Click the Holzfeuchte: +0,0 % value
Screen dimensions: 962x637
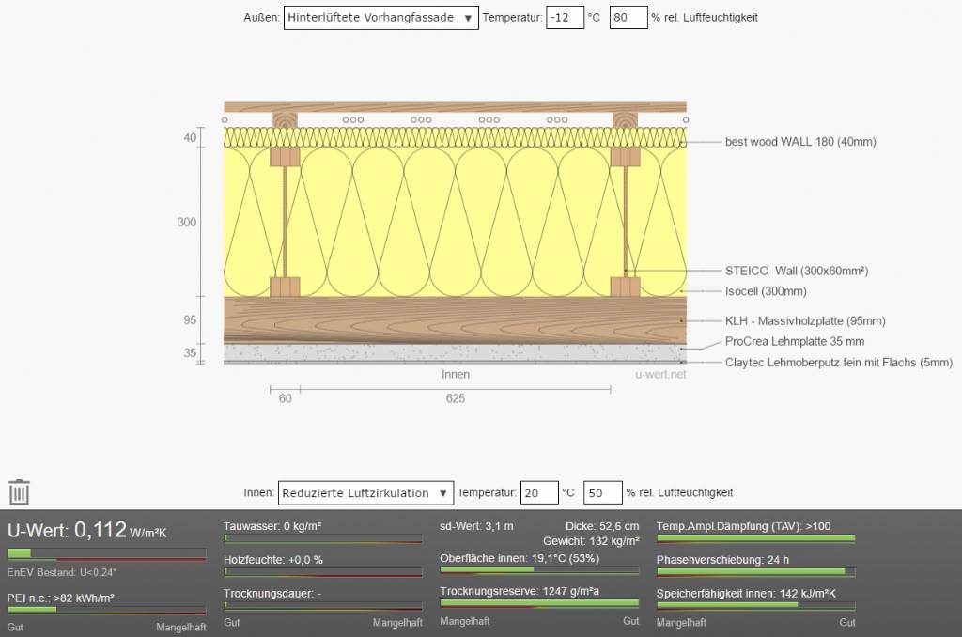coord(273,560)
